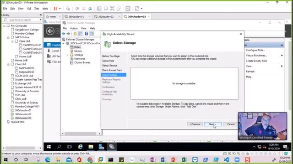This screenshot has width=293, height=164.
Task: Select SCCM 2016 LAB in library tree
Action: click(x=24, y=76)
